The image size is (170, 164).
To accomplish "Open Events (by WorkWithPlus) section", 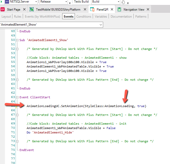I will point(42,17).
